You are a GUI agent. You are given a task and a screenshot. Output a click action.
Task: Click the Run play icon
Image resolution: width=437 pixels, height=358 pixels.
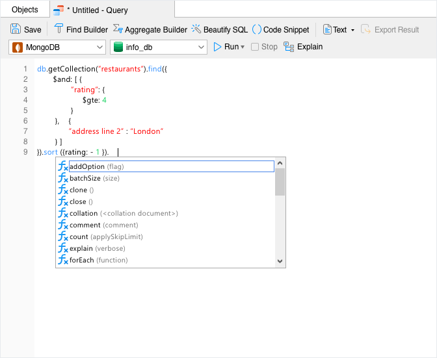(217, 47)
